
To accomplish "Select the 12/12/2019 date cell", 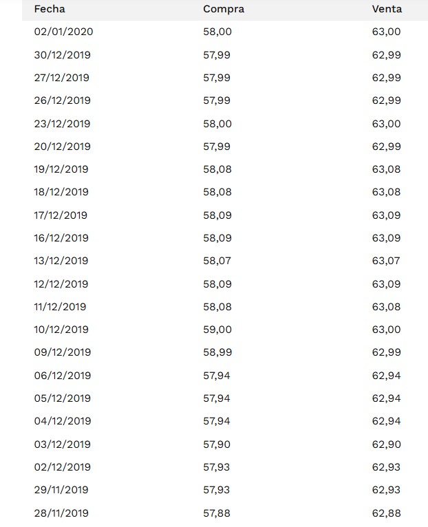I will click(x=61, y=284).
